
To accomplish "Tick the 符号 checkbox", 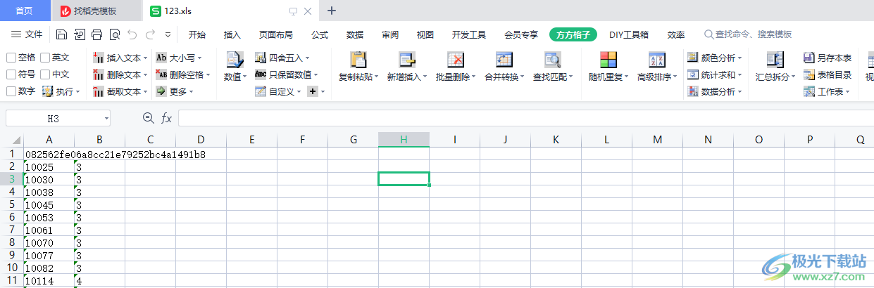I will pos(11,74).
